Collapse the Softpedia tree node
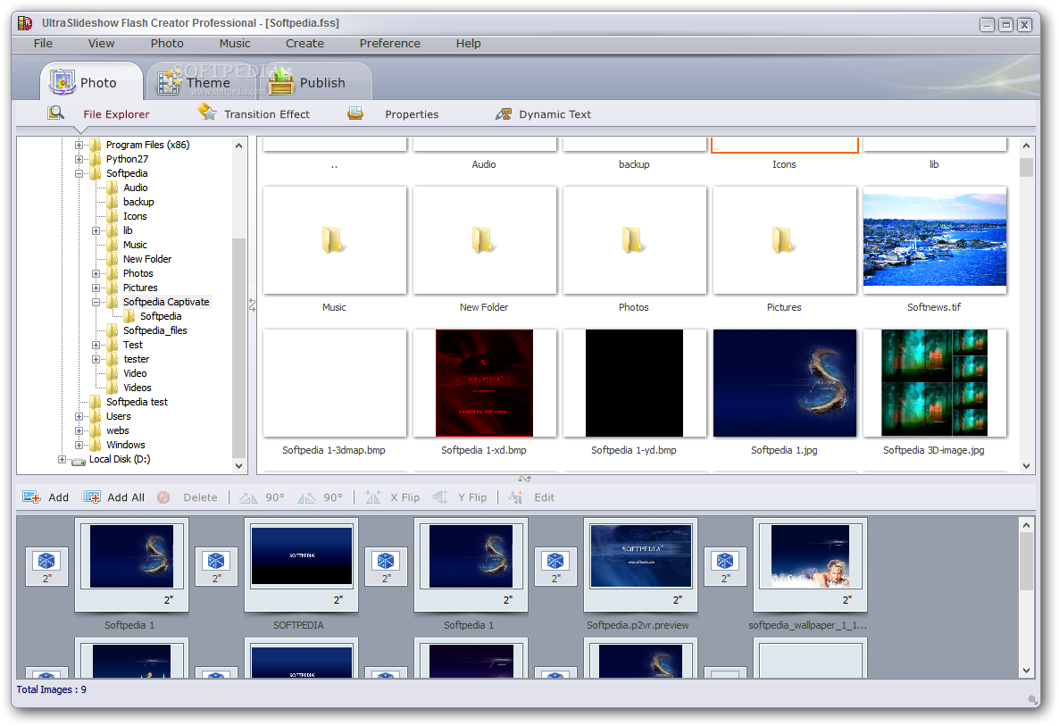The width and height of the screenshot is (1059, 726). (x=79, y=173)
